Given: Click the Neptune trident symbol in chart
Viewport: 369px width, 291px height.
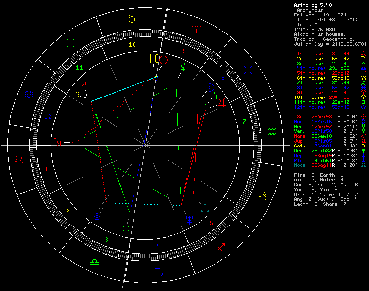Looking at the screenshot, I should 190,220.
